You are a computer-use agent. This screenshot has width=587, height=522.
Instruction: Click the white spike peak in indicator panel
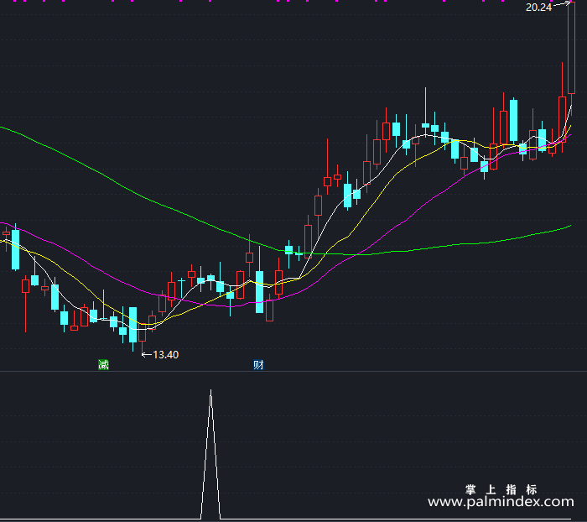pos(210,392)
